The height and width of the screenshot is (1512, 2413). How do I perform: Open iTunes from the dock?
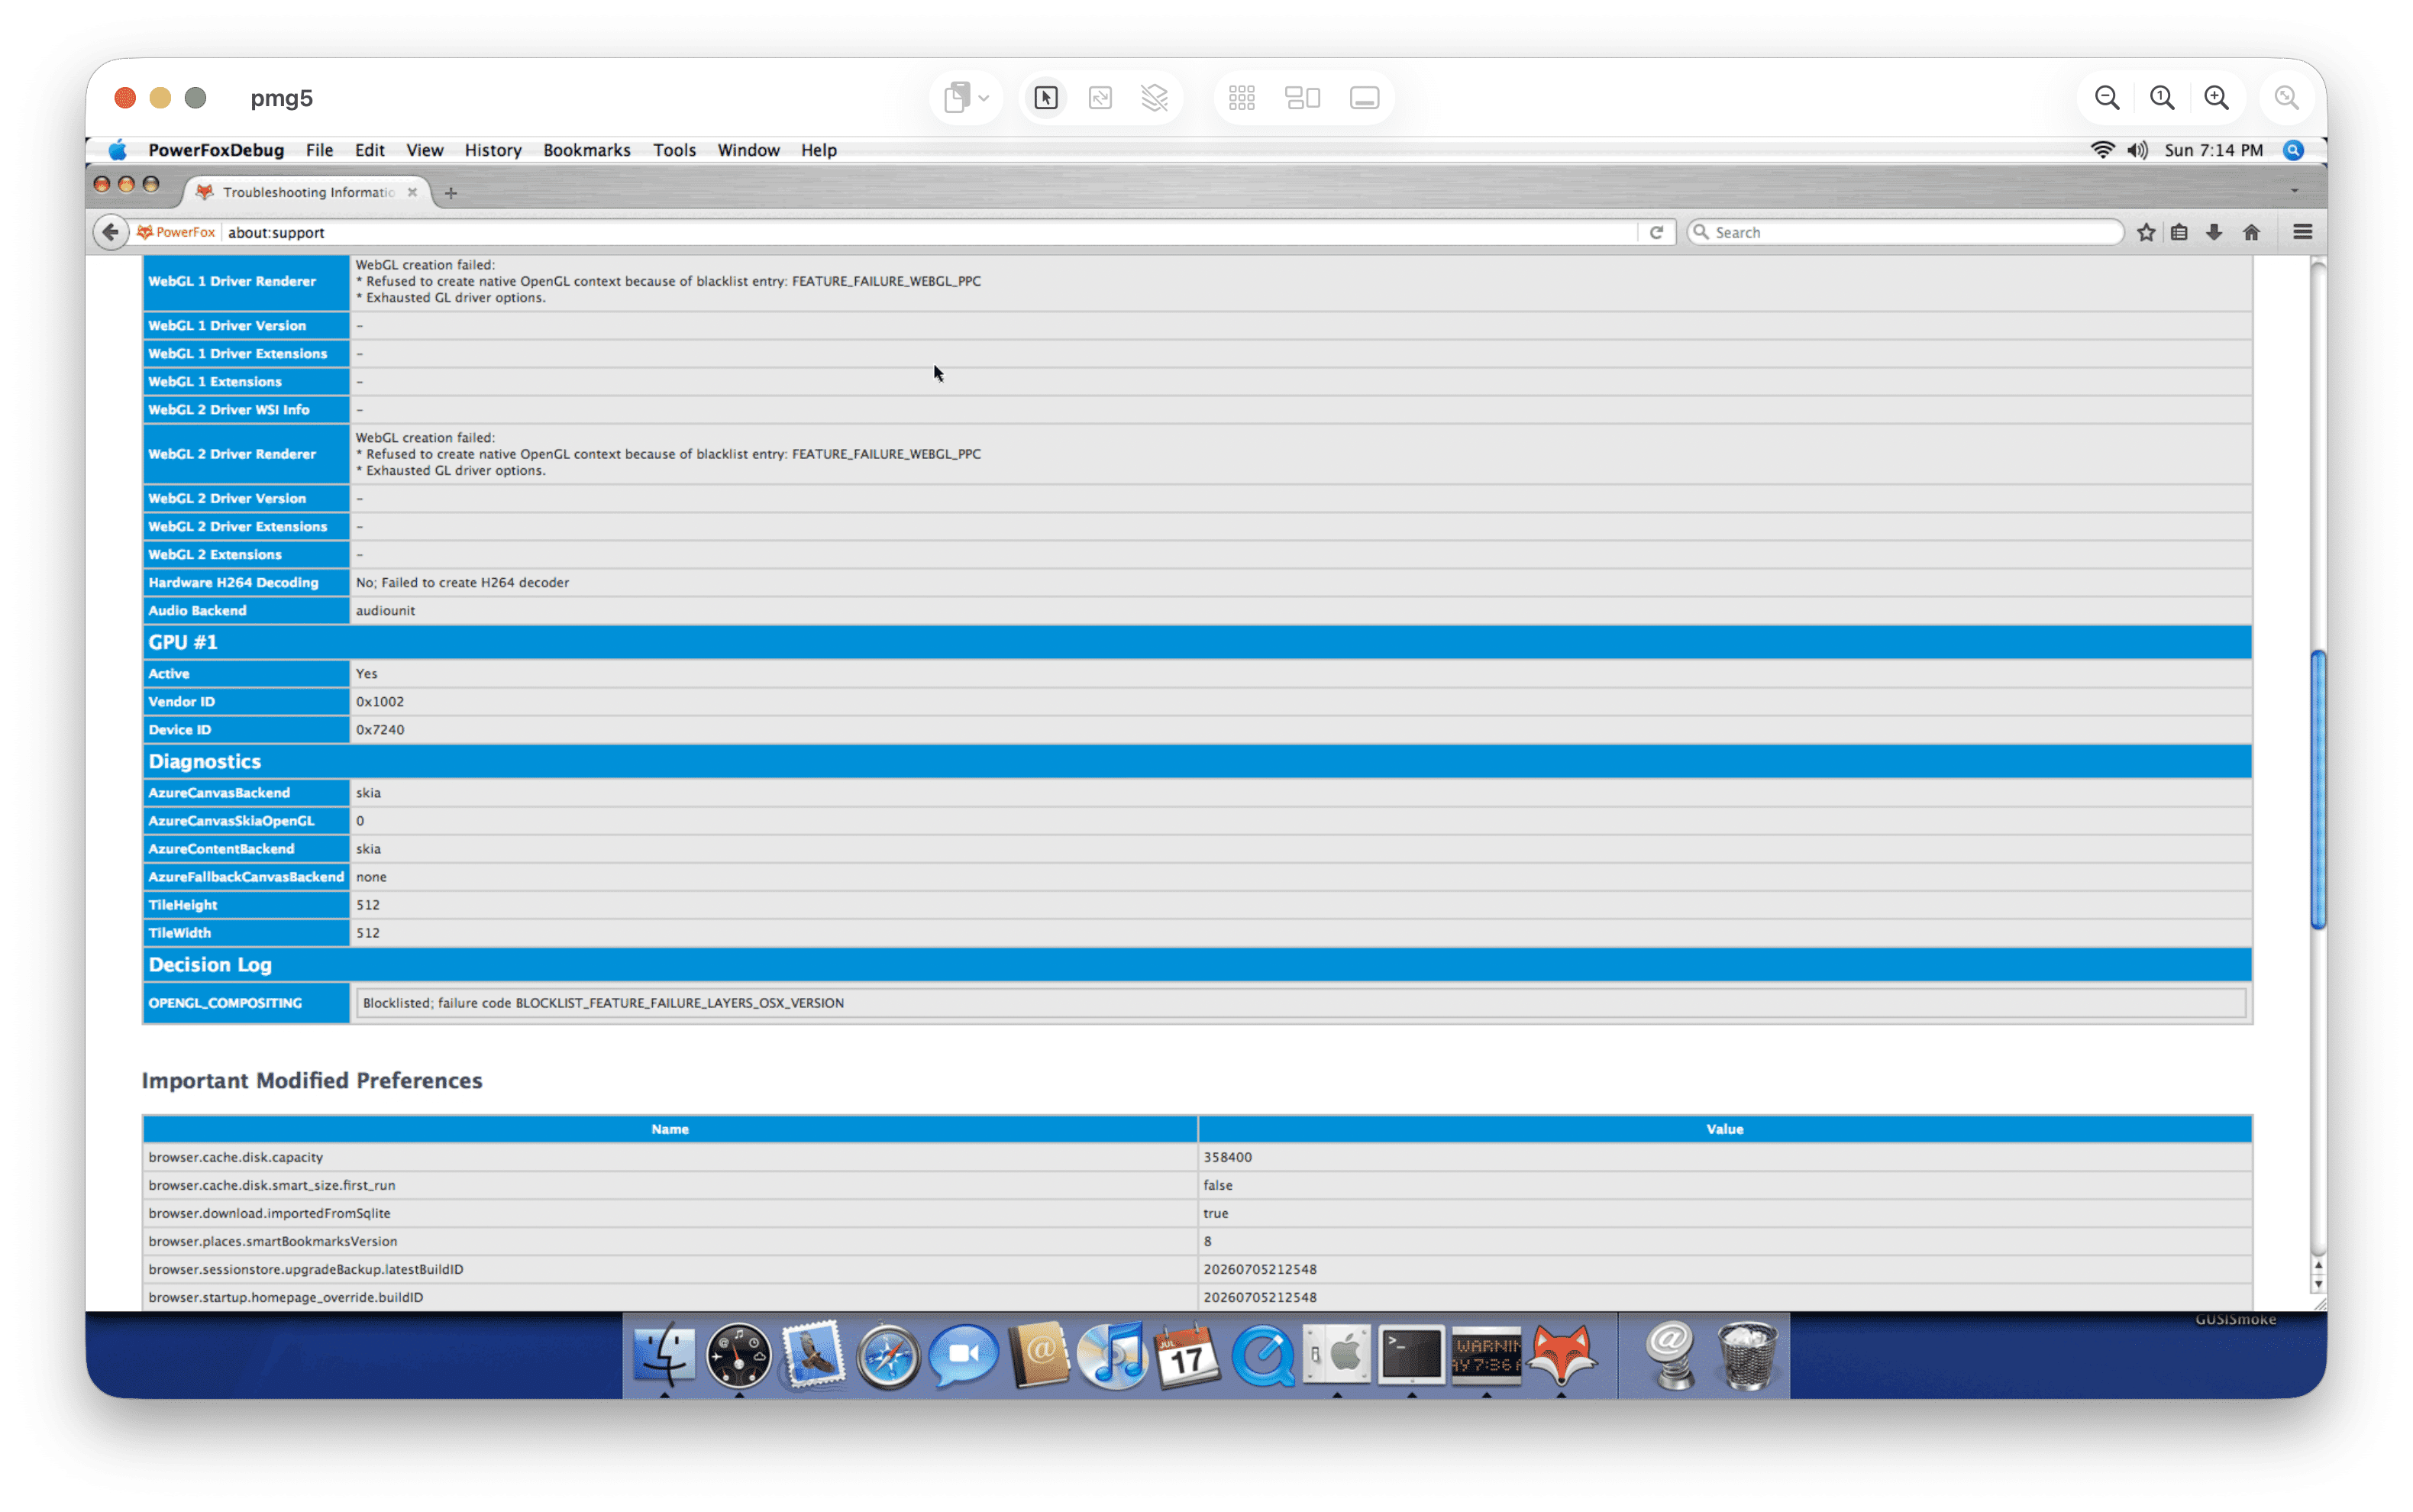[1112, 1355]
